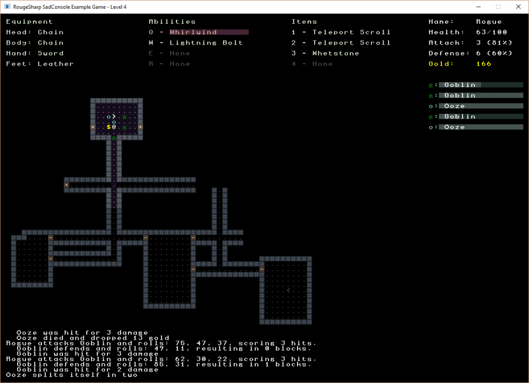The width and height of the screenshot is (529, 383).
Task: Click the + door on room's east wall
Action: point(141,127)
